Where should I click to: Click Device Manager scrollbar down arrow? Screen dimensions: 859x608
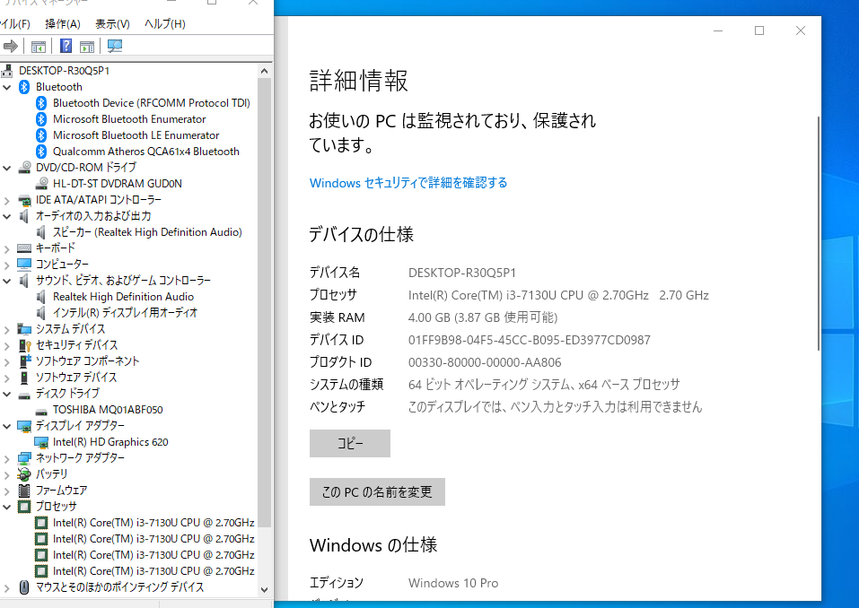click(x=265, y=590)
